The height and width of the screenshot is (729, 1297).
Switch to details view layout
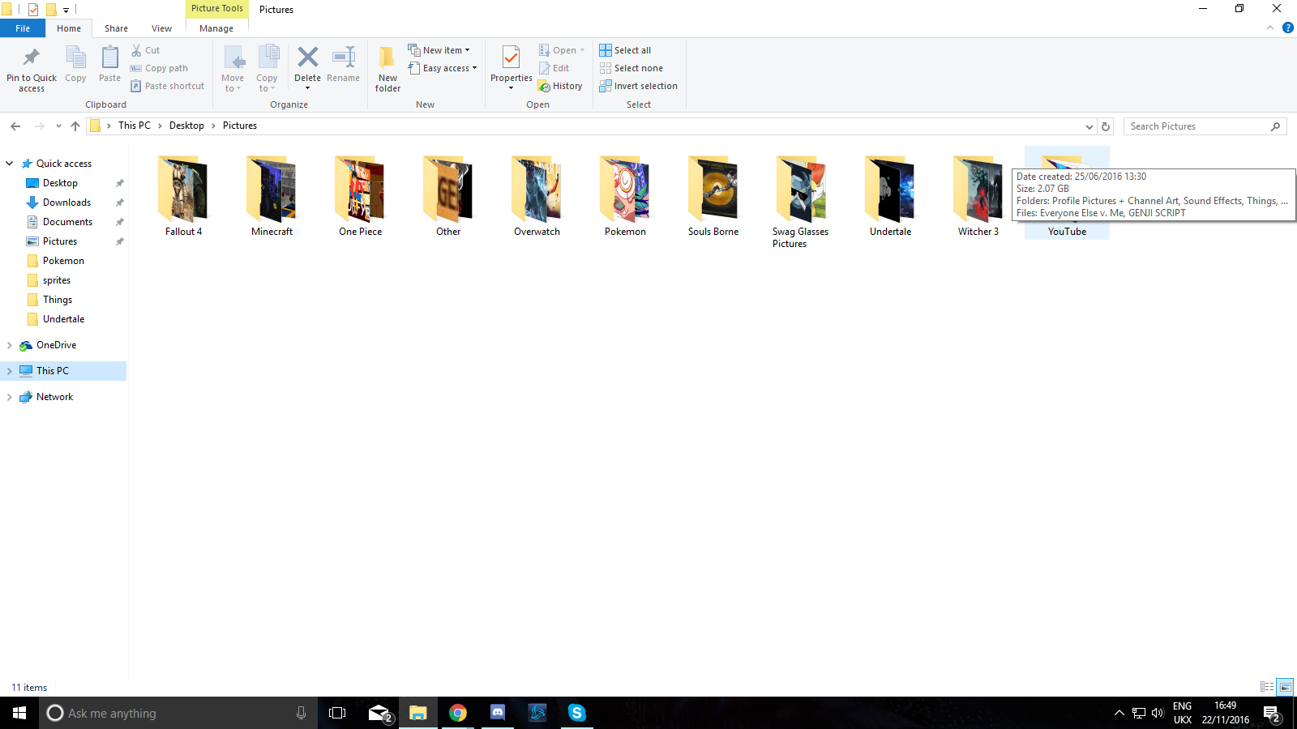tap(1267, 687)
